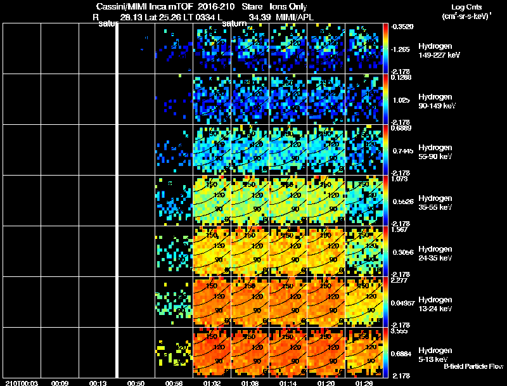Open the 00:58 panel in Hydrogen 35-55 keV row
Image resolution: width=507 pixels, height=386 pixels.
tap(174, 201)
